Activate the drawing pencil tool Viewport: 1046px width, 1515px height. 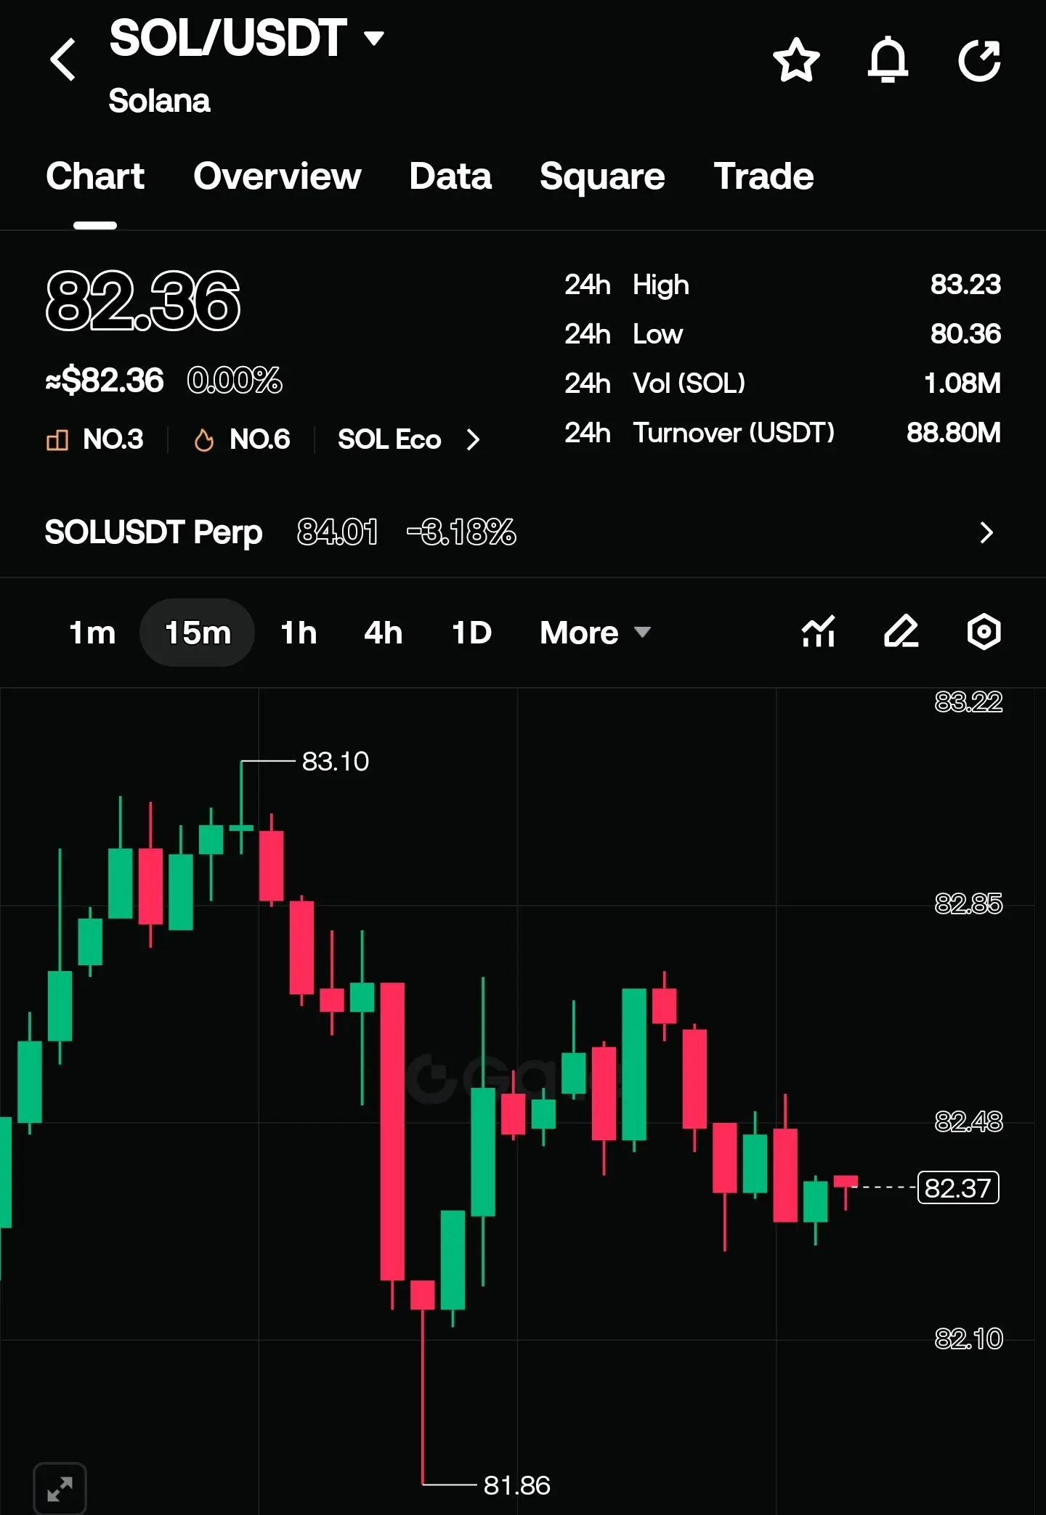[x=901, y=631]
